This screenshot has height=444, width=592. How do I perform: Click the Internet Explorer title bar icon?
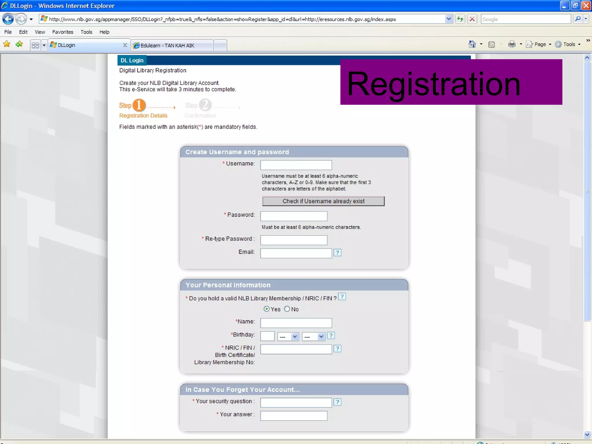coord(5,5)
